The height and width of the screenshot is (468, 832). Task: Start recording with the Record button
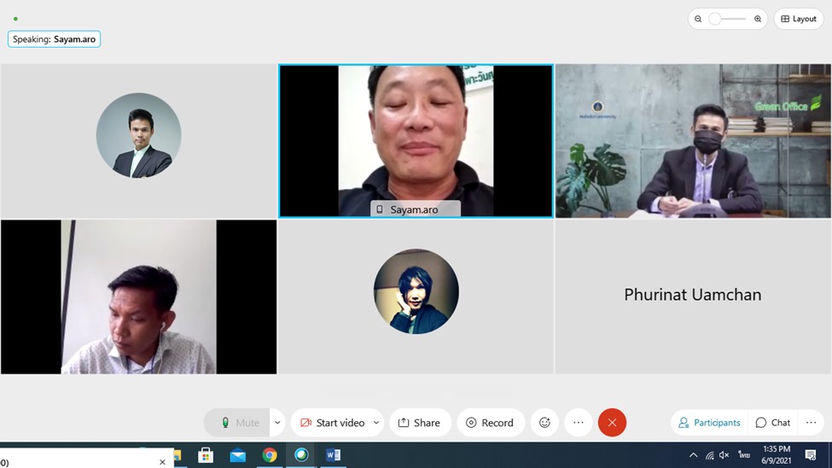point(490,423)
